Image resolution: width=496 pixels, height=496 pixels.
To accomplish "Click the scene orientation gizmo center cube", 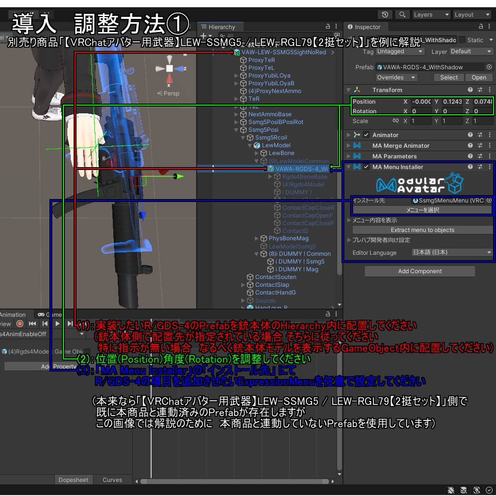I will pos(170,68).
